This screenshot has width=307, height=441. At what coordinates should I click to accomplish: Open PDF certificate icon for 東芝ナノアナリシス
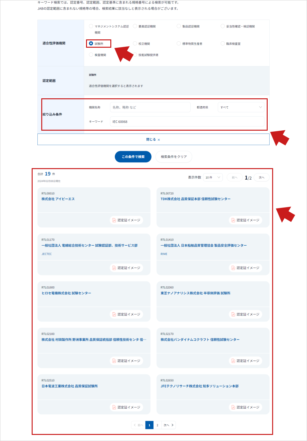pyautogui.click(x=233, y=314)
